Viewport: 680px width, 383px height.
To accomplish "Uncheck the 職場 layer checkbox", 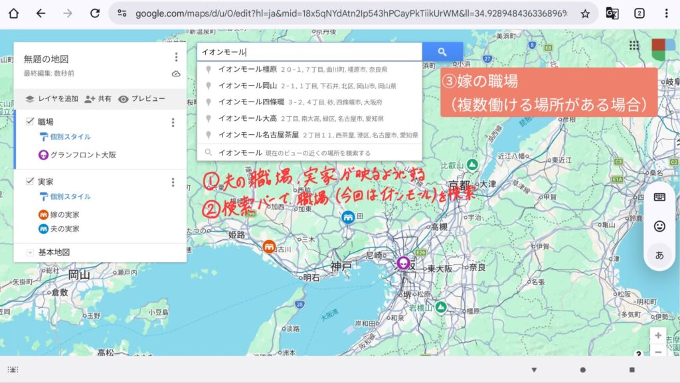I will click(30, 121).
